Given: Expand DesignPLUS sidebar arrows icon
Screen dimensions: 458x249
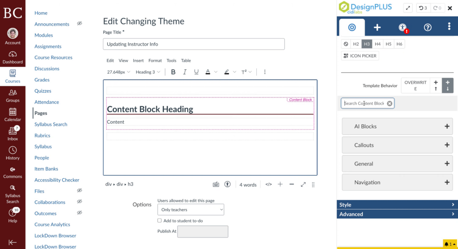Looking at the screenshot, I should point(408,8).
